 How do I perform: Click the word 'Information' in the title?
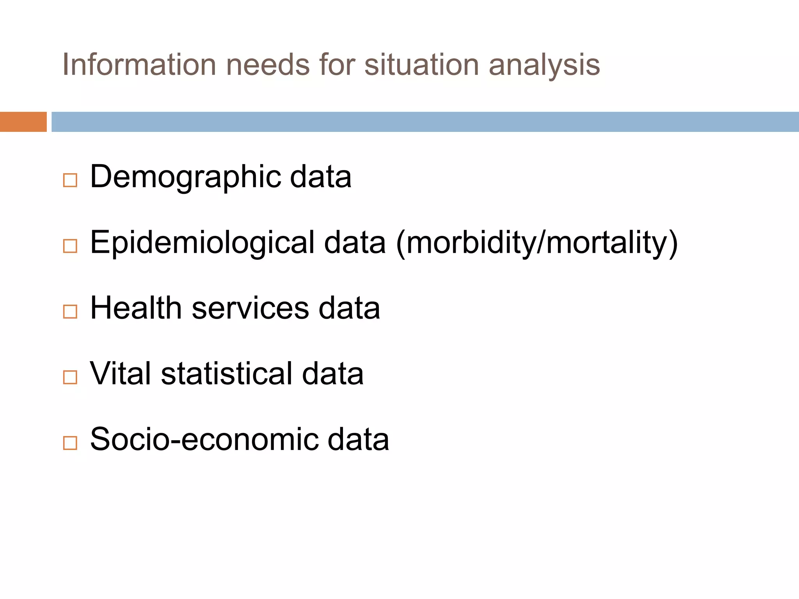139,64
